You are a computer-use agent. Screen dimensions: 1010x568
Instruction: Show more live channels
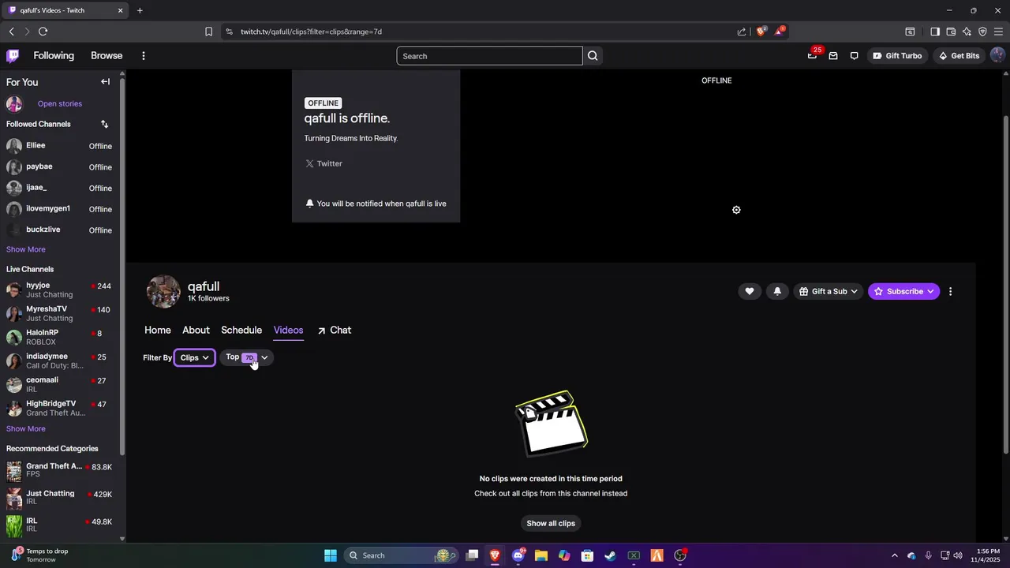click(26, 428)
